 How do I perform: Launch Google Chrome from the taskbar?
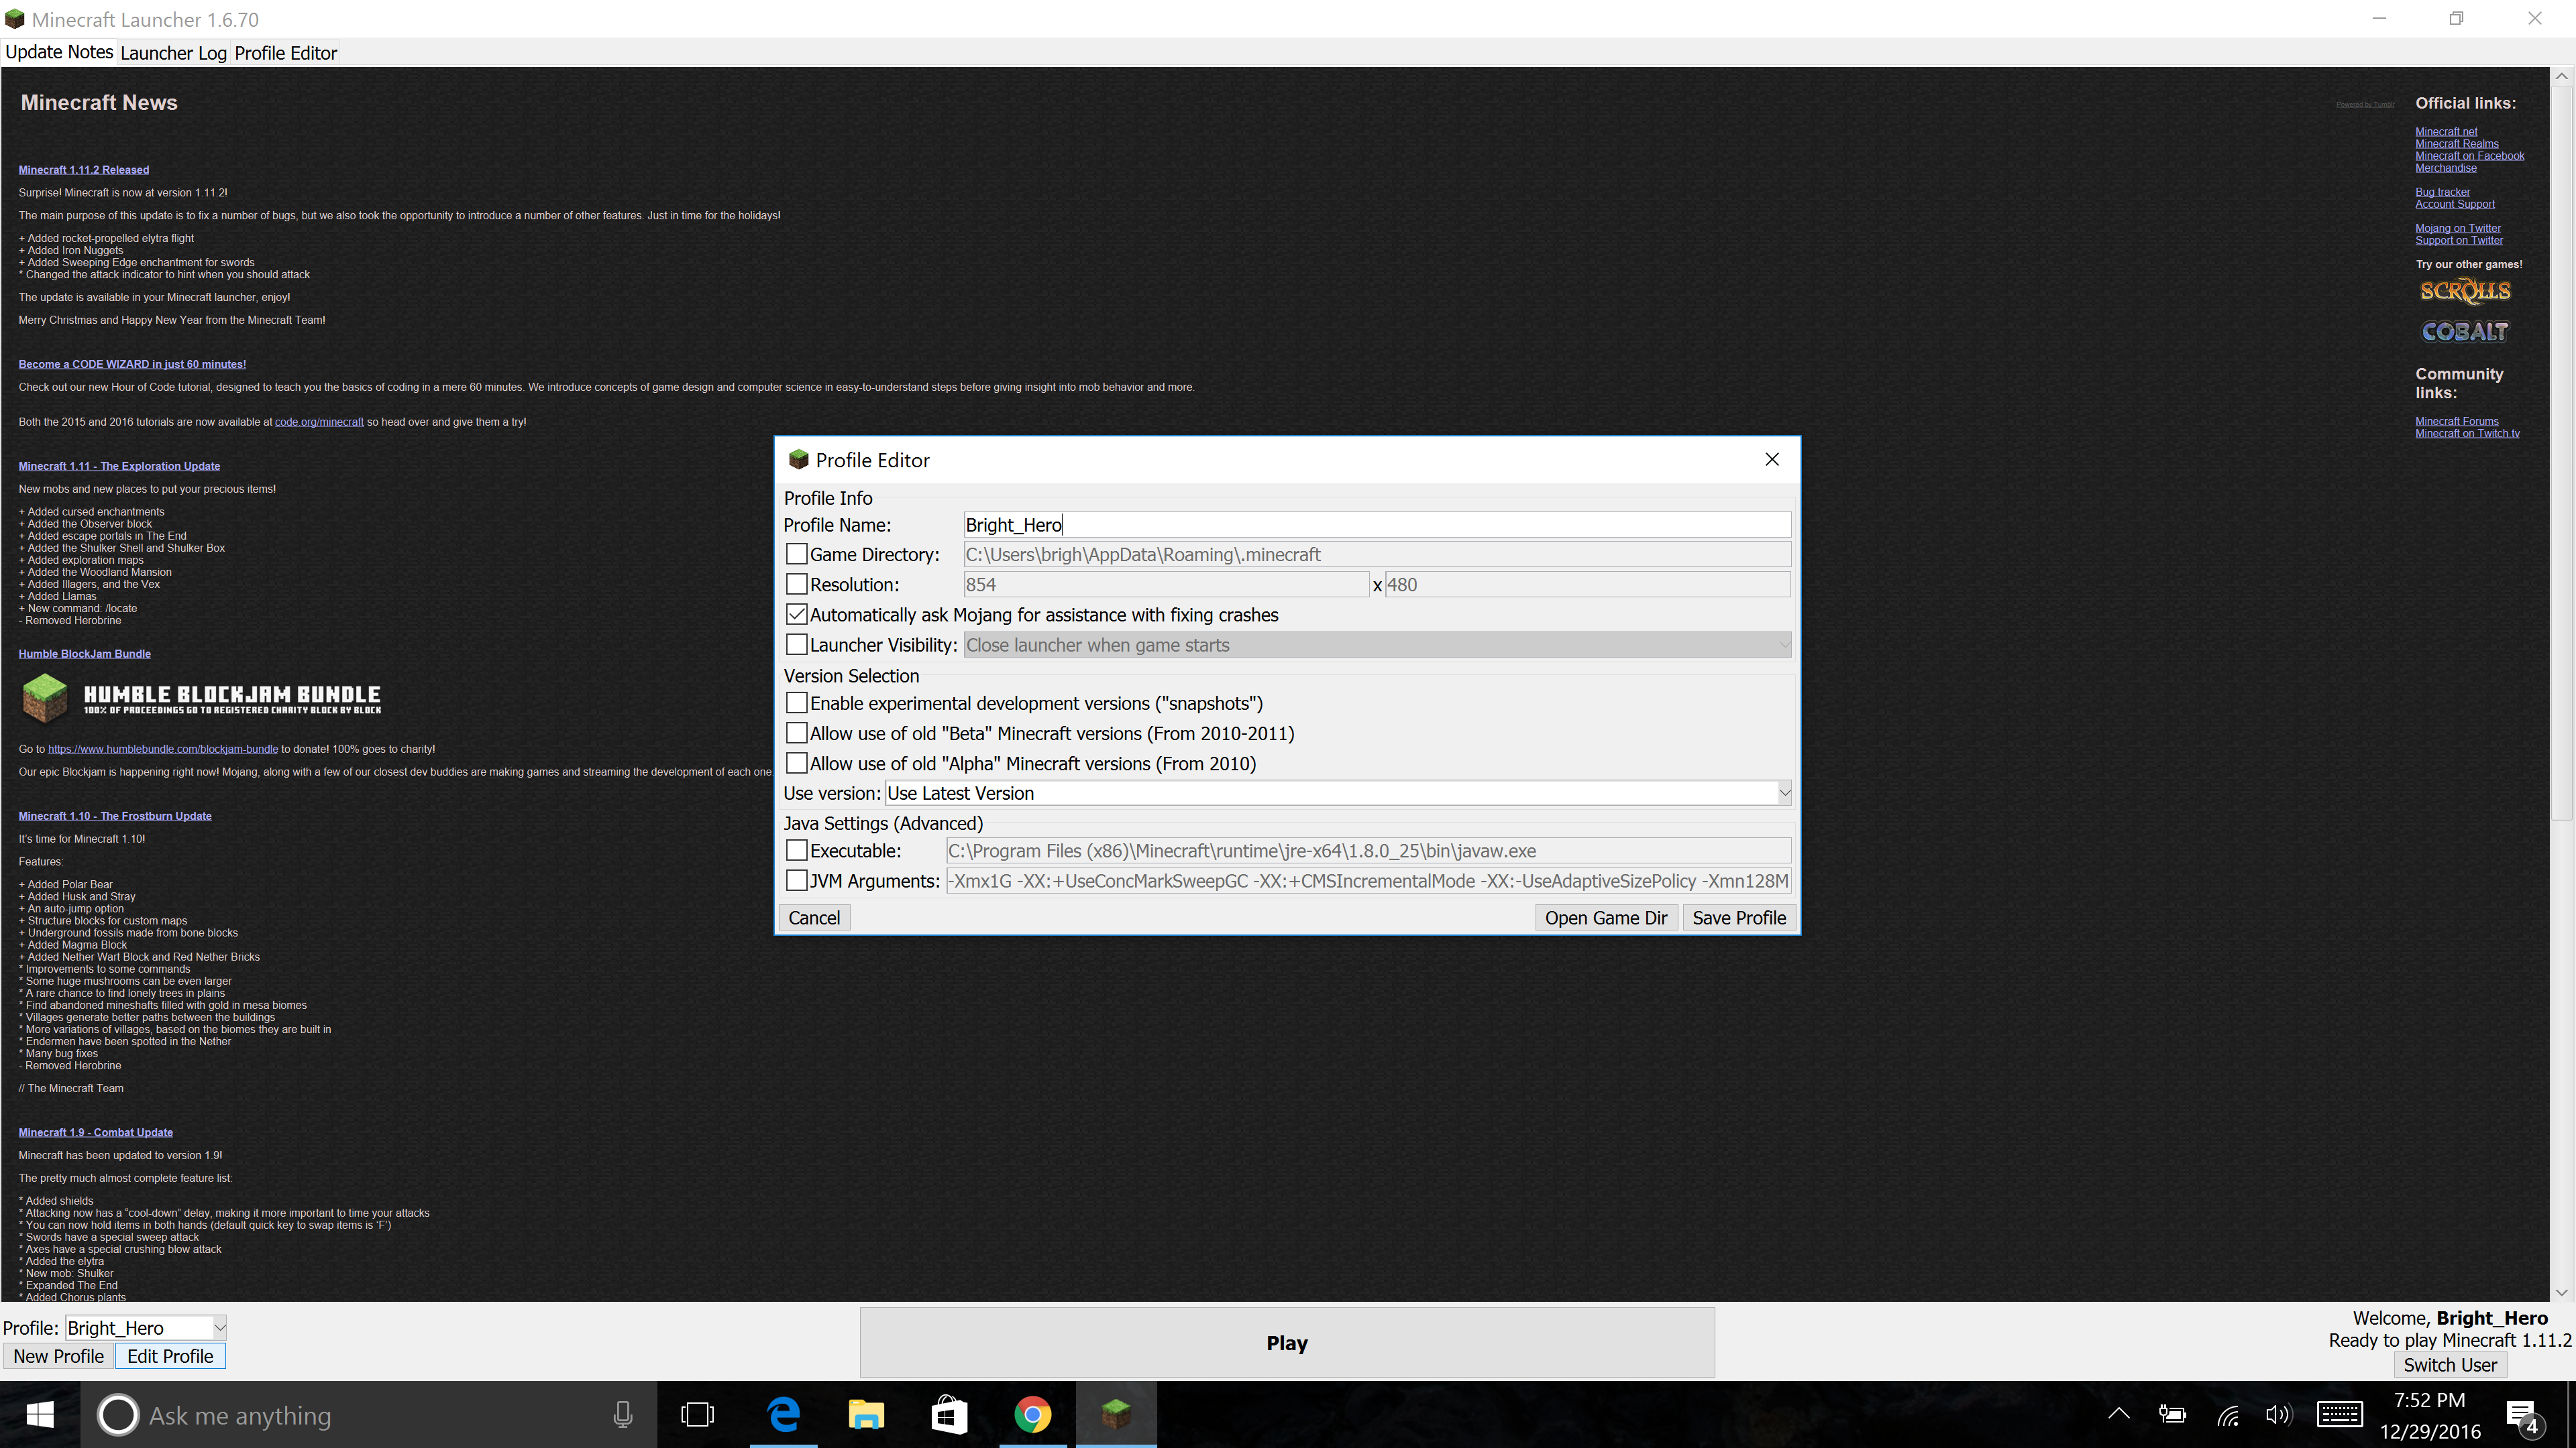(1032, 1415)
